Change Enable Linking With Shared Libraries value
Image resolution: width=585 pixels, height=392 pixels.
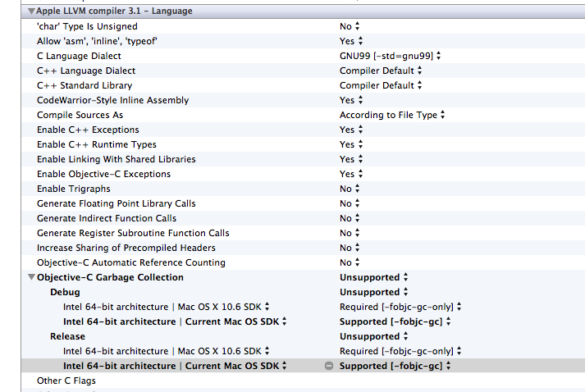pos(351,159)
